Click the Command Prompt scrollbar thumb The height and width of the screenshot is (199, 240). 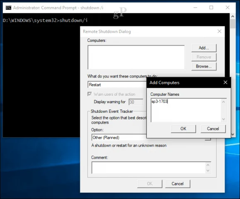tap(233, 24)
